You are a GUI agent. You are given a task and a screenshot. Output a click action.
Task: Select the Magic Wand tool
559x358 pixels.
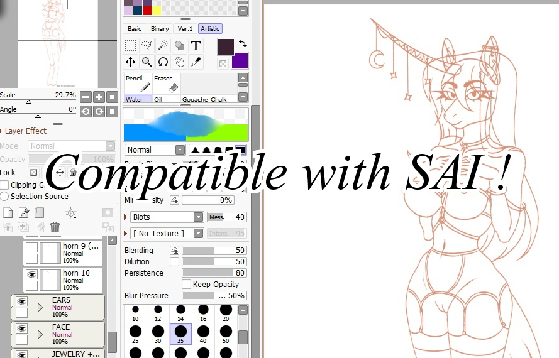click(163, 46)
